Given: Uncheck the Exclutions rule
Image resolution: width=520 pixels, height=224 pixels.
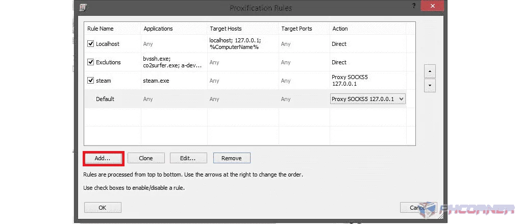Looking at the screenshot, I should point(90,62).
